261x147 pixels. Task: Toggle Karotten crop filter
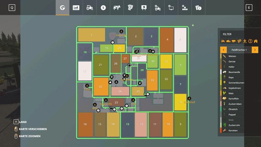point(232,130)
